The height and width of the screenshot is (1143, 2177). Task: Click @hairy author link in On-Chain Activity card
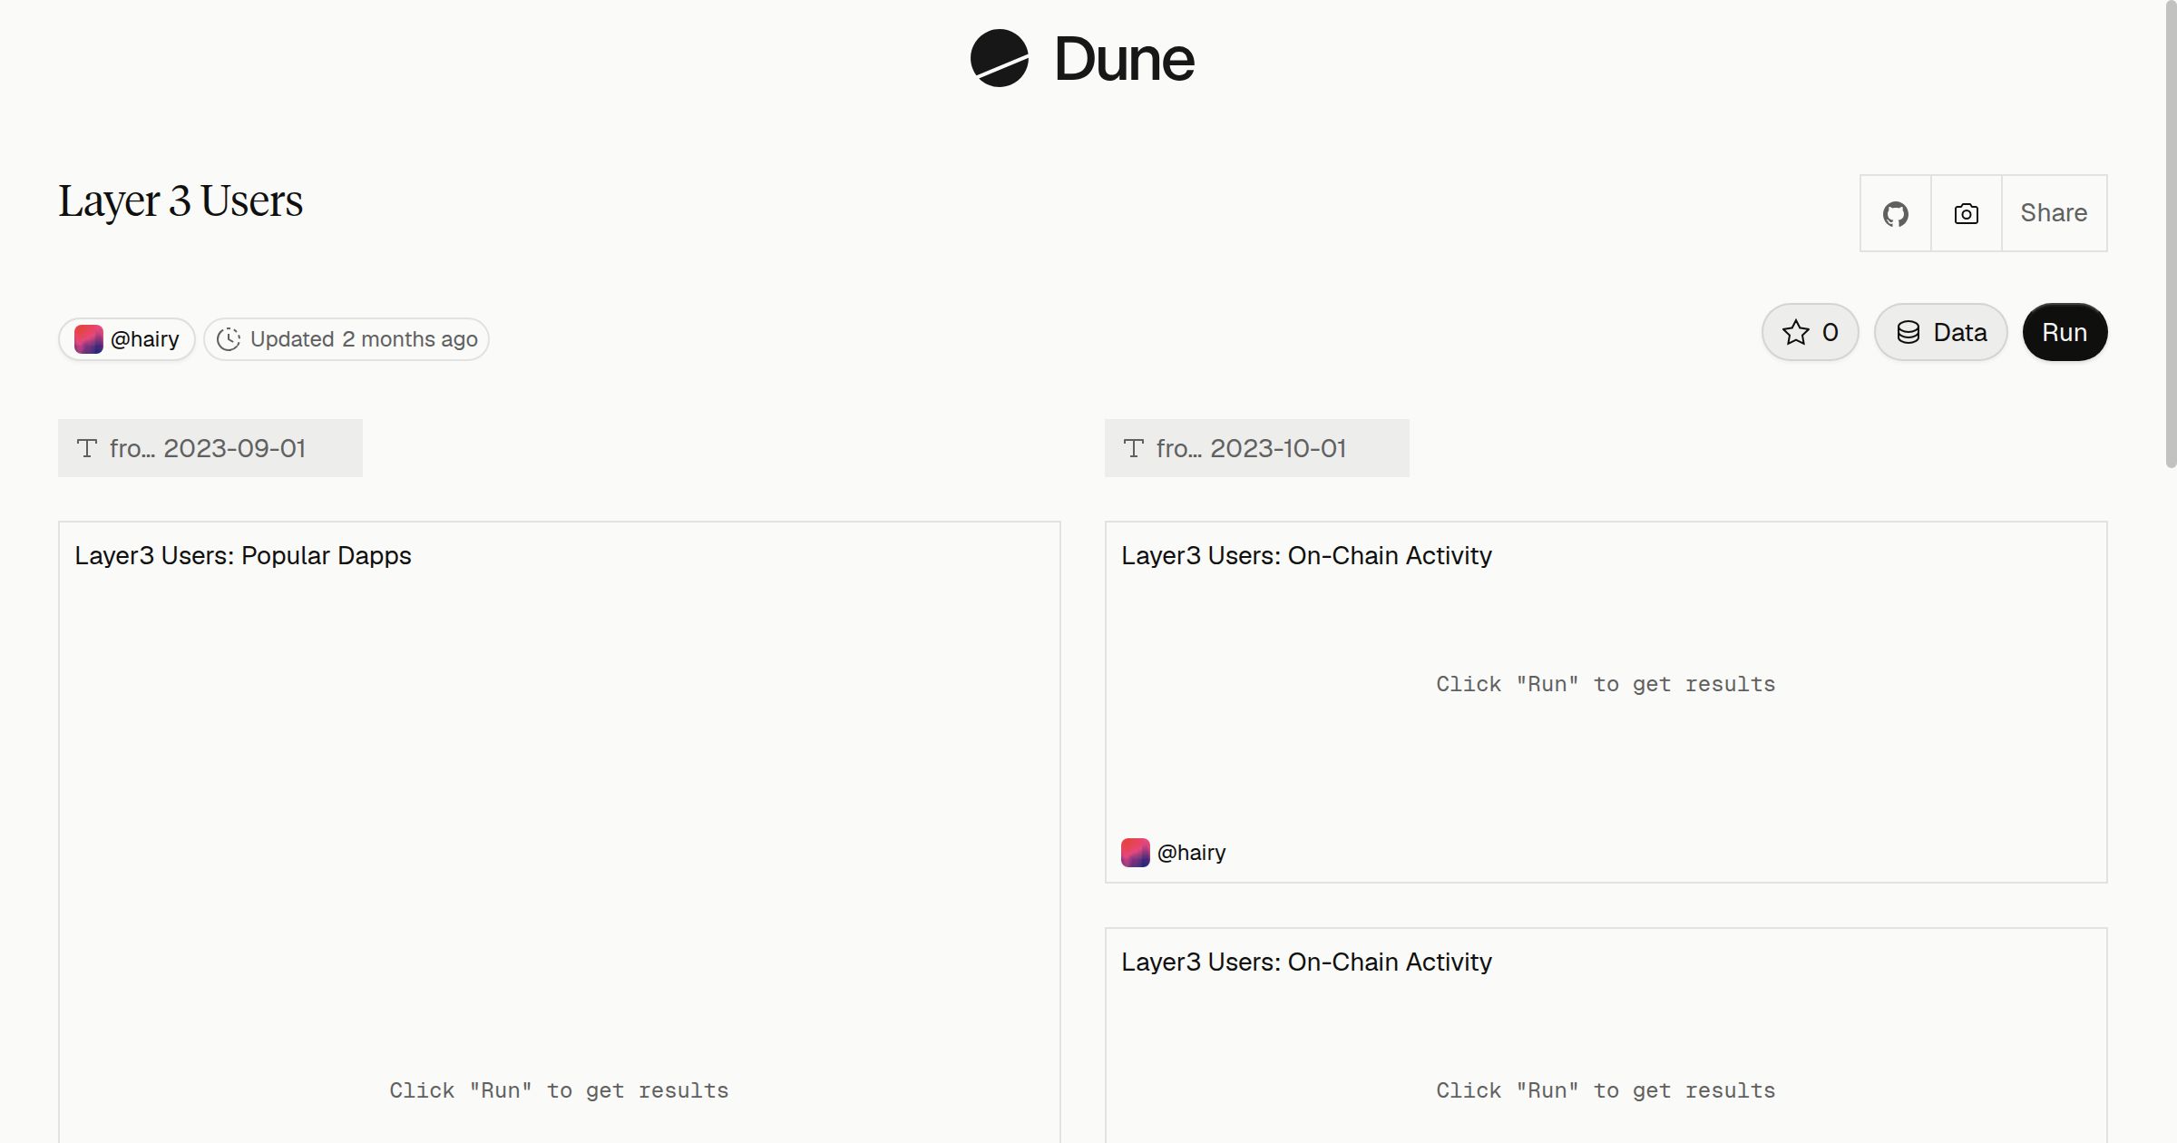click(x=1191, y=853)
